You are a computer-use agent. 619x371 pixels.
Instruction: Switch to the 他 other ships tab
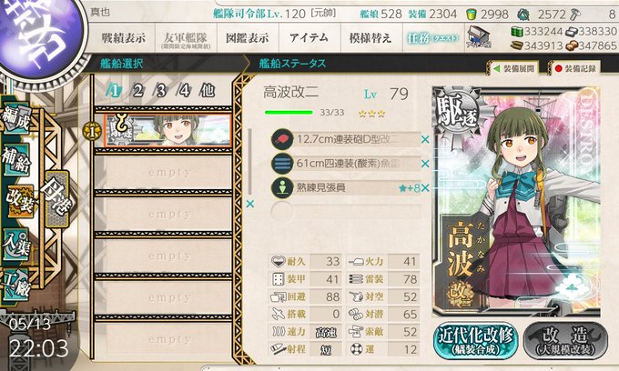(x=207, y=91)
